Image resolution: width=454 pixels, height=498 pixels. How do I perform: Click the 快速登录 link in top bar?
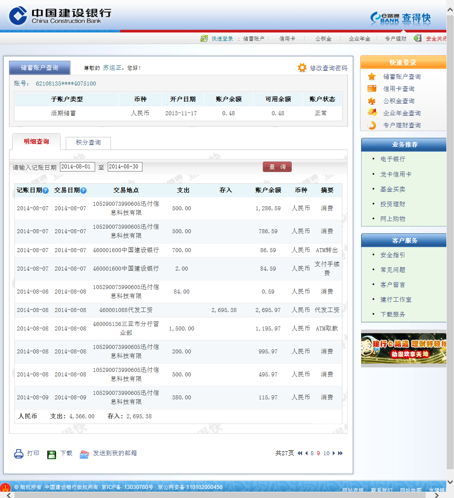pos(222,39)
